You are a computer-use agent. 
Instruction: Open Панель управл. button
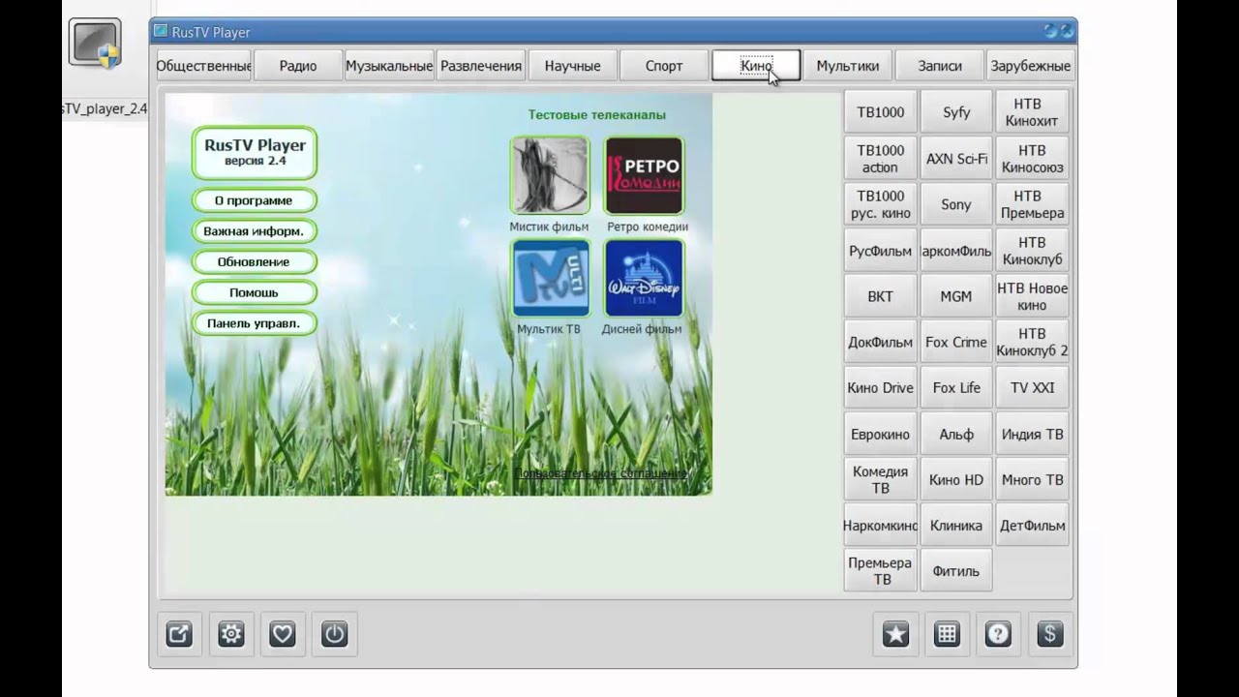(x=254, y=323)
